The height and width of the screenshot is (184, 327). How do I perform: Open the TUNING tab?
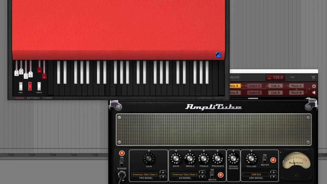47,98
